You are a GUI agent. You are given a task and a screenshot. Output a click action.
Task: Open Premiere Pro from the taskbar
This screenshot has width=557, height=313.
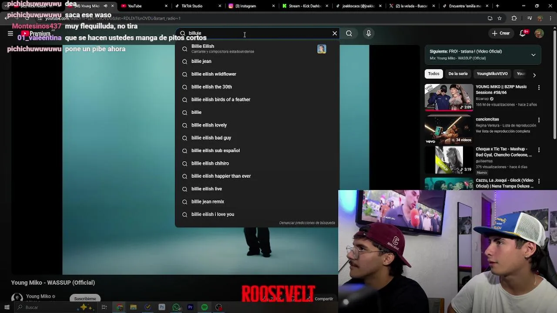(x=190, y=307)
